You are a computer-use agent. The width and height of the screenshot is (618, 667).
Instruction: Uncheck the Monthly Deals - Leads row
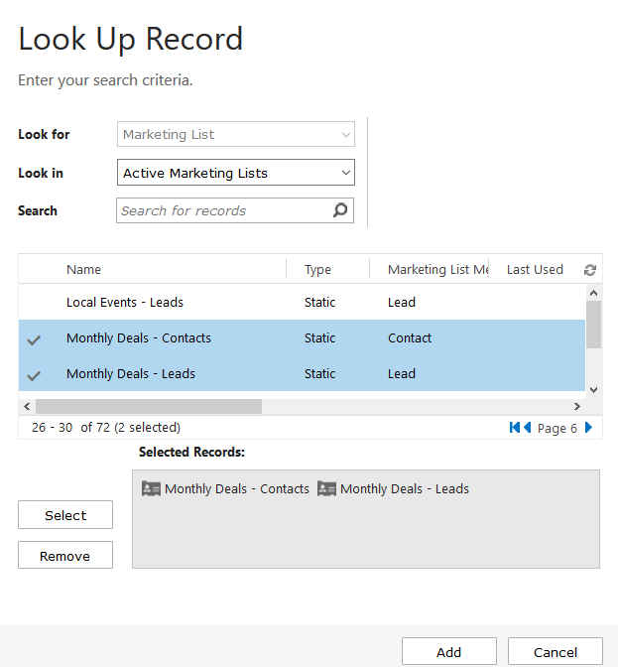coord(34,374)
